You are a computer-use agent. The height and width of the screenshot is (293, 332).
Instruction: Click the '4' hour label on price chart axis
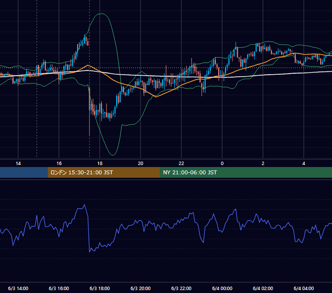click(304, 164)
